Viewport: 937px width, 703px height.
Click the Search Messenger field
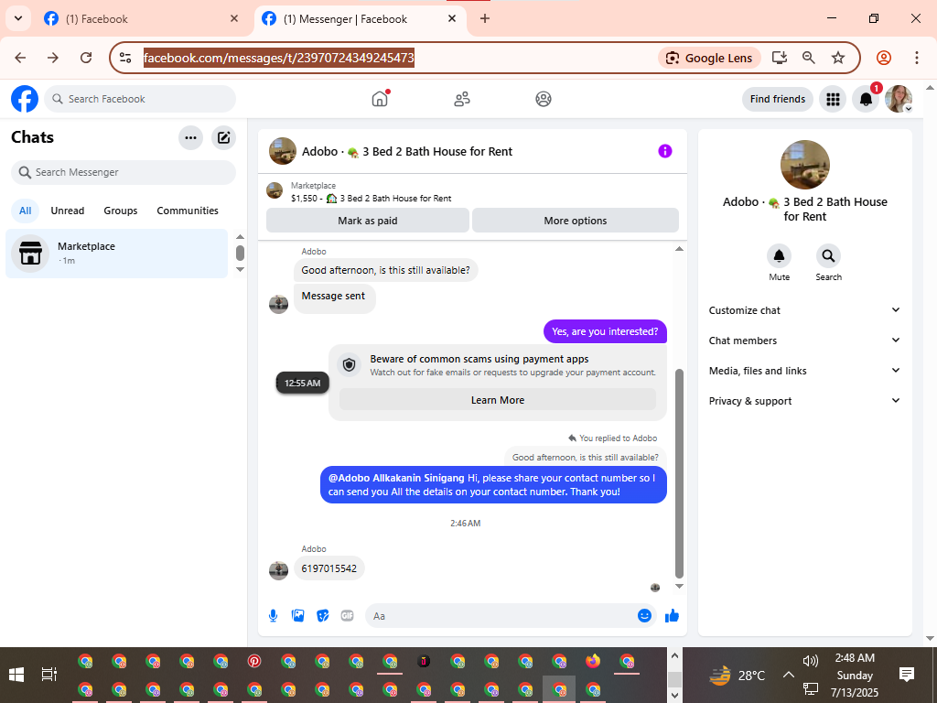tap(124, 172)
